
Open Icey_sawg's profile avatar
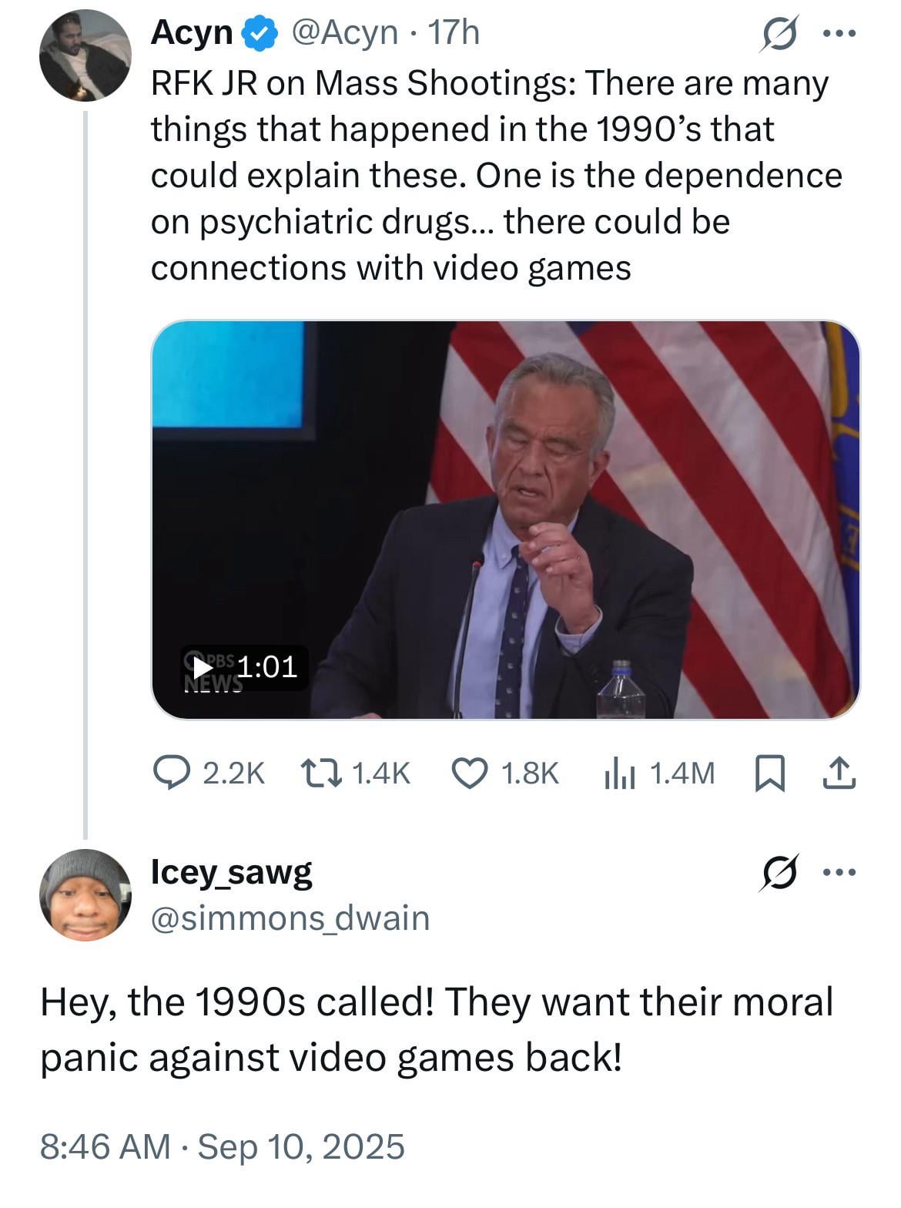85,894
